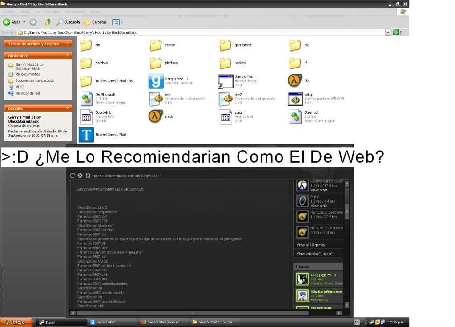Screen dimensions: 455x327
Task: Reload the Steam community page
Action: (72, 175)
